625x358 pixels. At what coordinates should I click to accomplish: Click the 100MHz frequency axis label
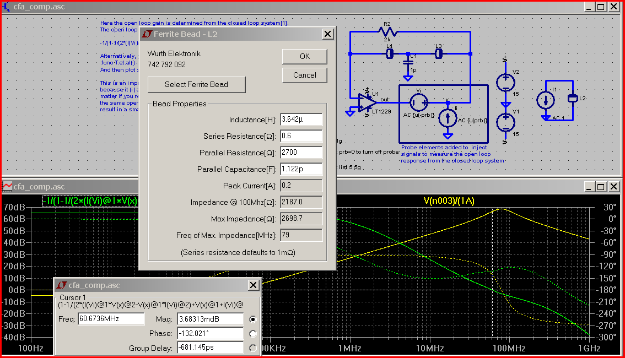[509, 349]
